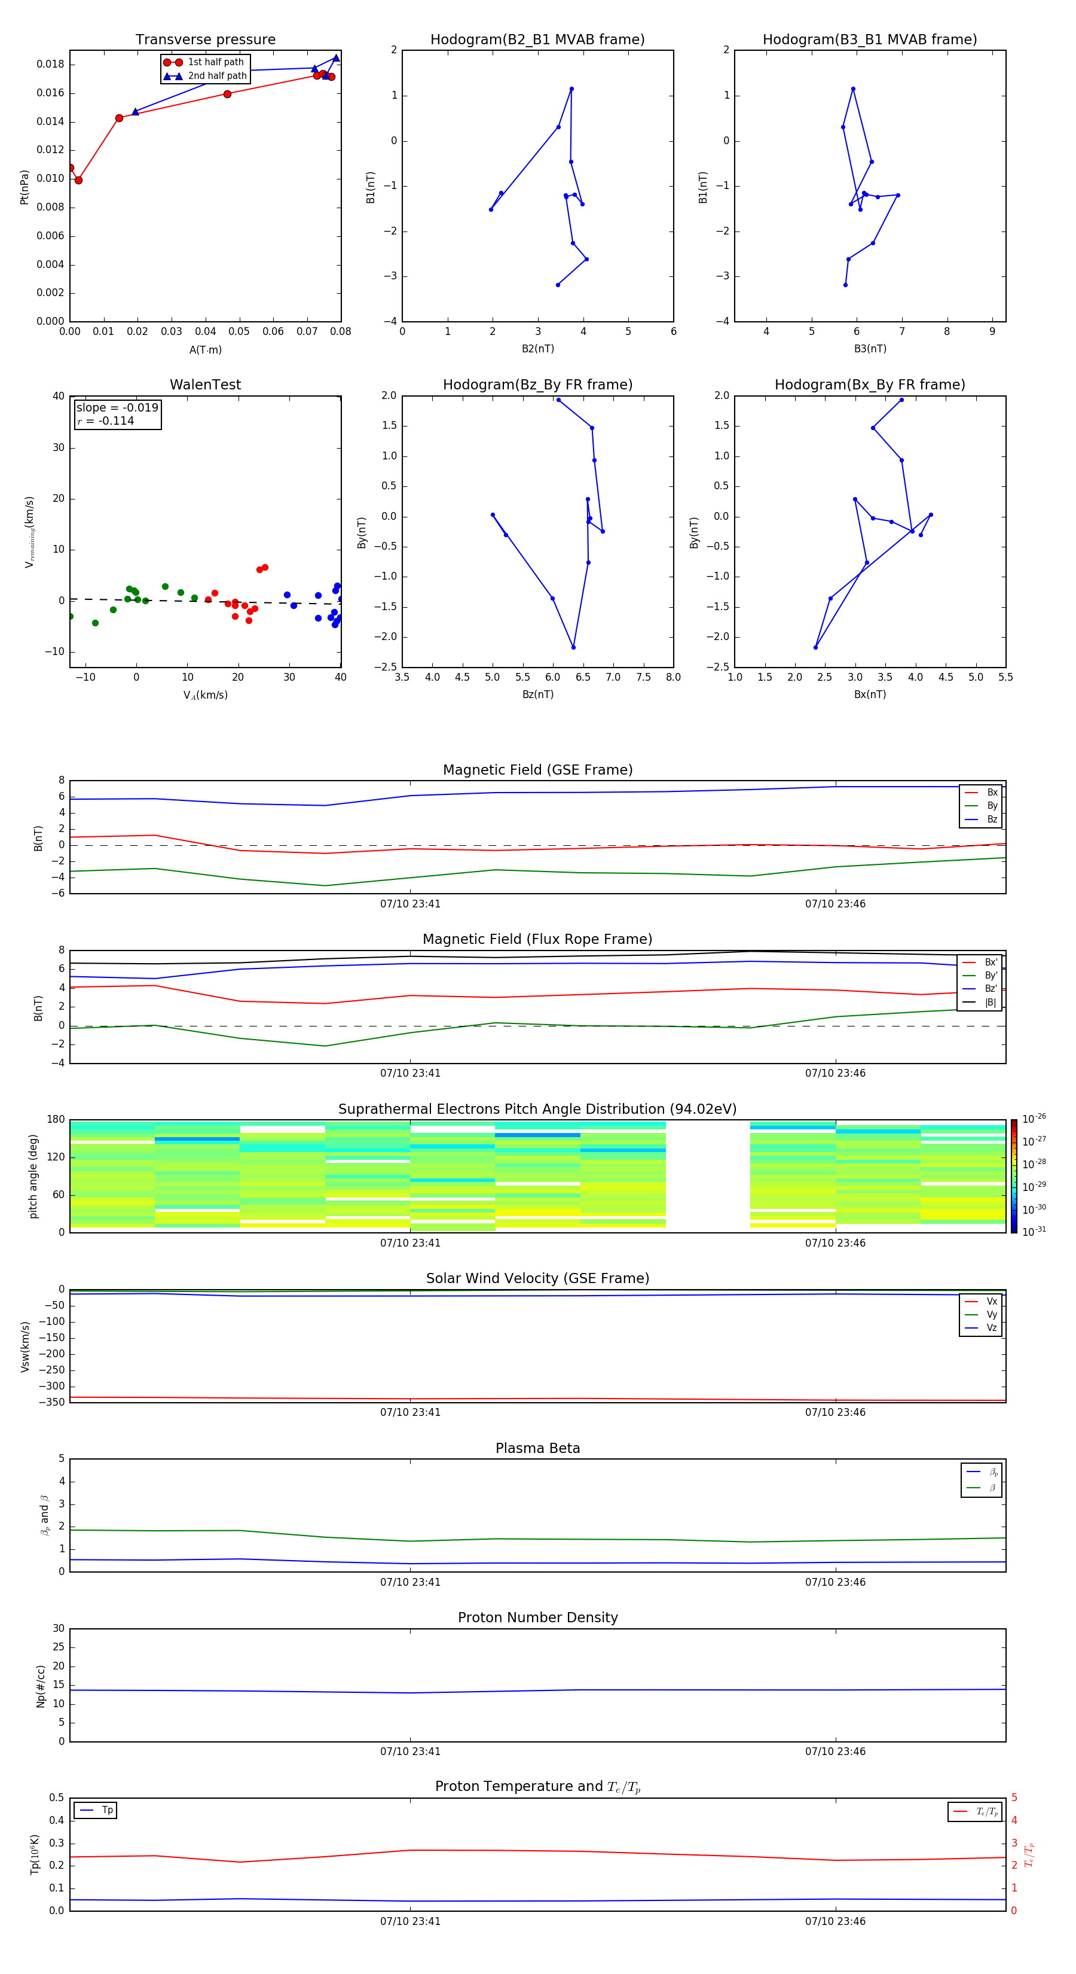Click the 'Np(#/cc)' y-axis label
The image size is (1076, 1974).
41,1686
